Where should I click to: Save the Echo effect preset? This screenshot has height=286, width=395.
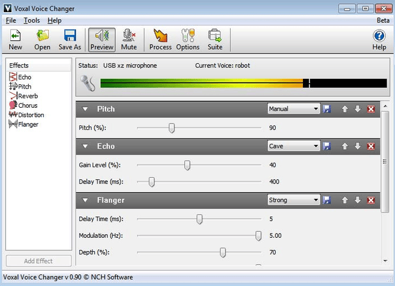(327, 146)
